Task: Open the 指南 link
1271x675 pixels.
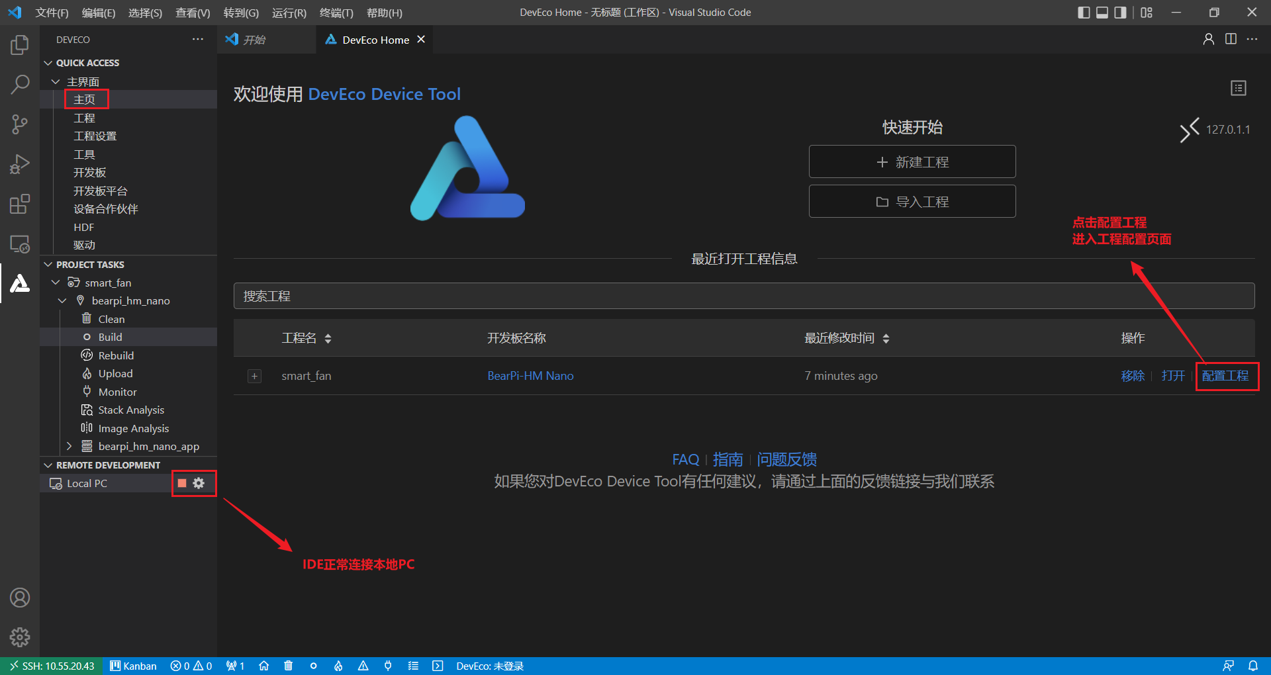Action: click(728, 459)
